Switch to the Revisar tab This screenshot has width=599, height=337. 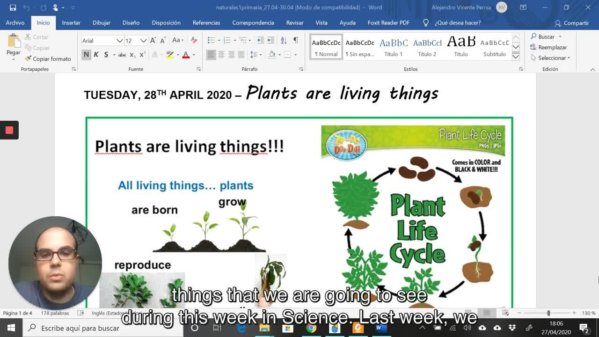pyautogui.click(x=295, y=22)
